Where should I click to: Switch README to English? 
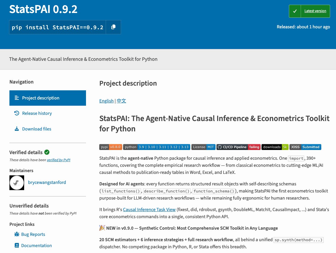coord(106,101)
